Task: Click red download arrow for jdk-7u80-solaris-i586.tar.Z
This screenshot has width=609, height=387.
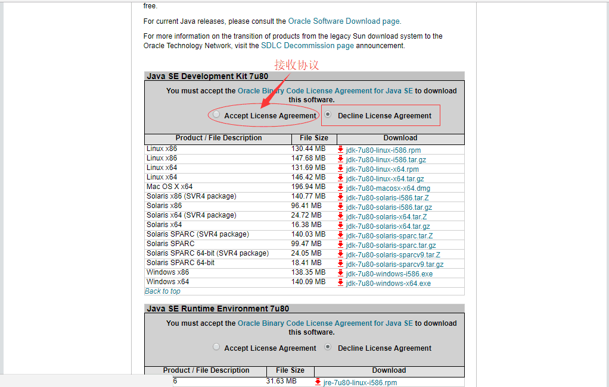Action: pyautogui.click(x=341, y=197)
